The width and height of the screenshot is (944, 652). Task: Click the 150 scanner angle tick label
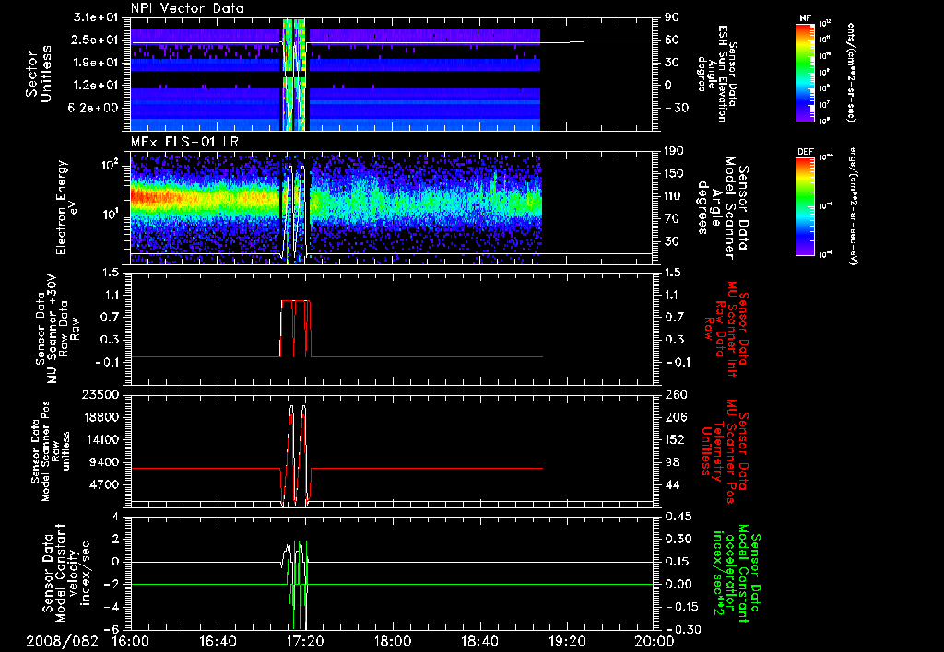675,173
